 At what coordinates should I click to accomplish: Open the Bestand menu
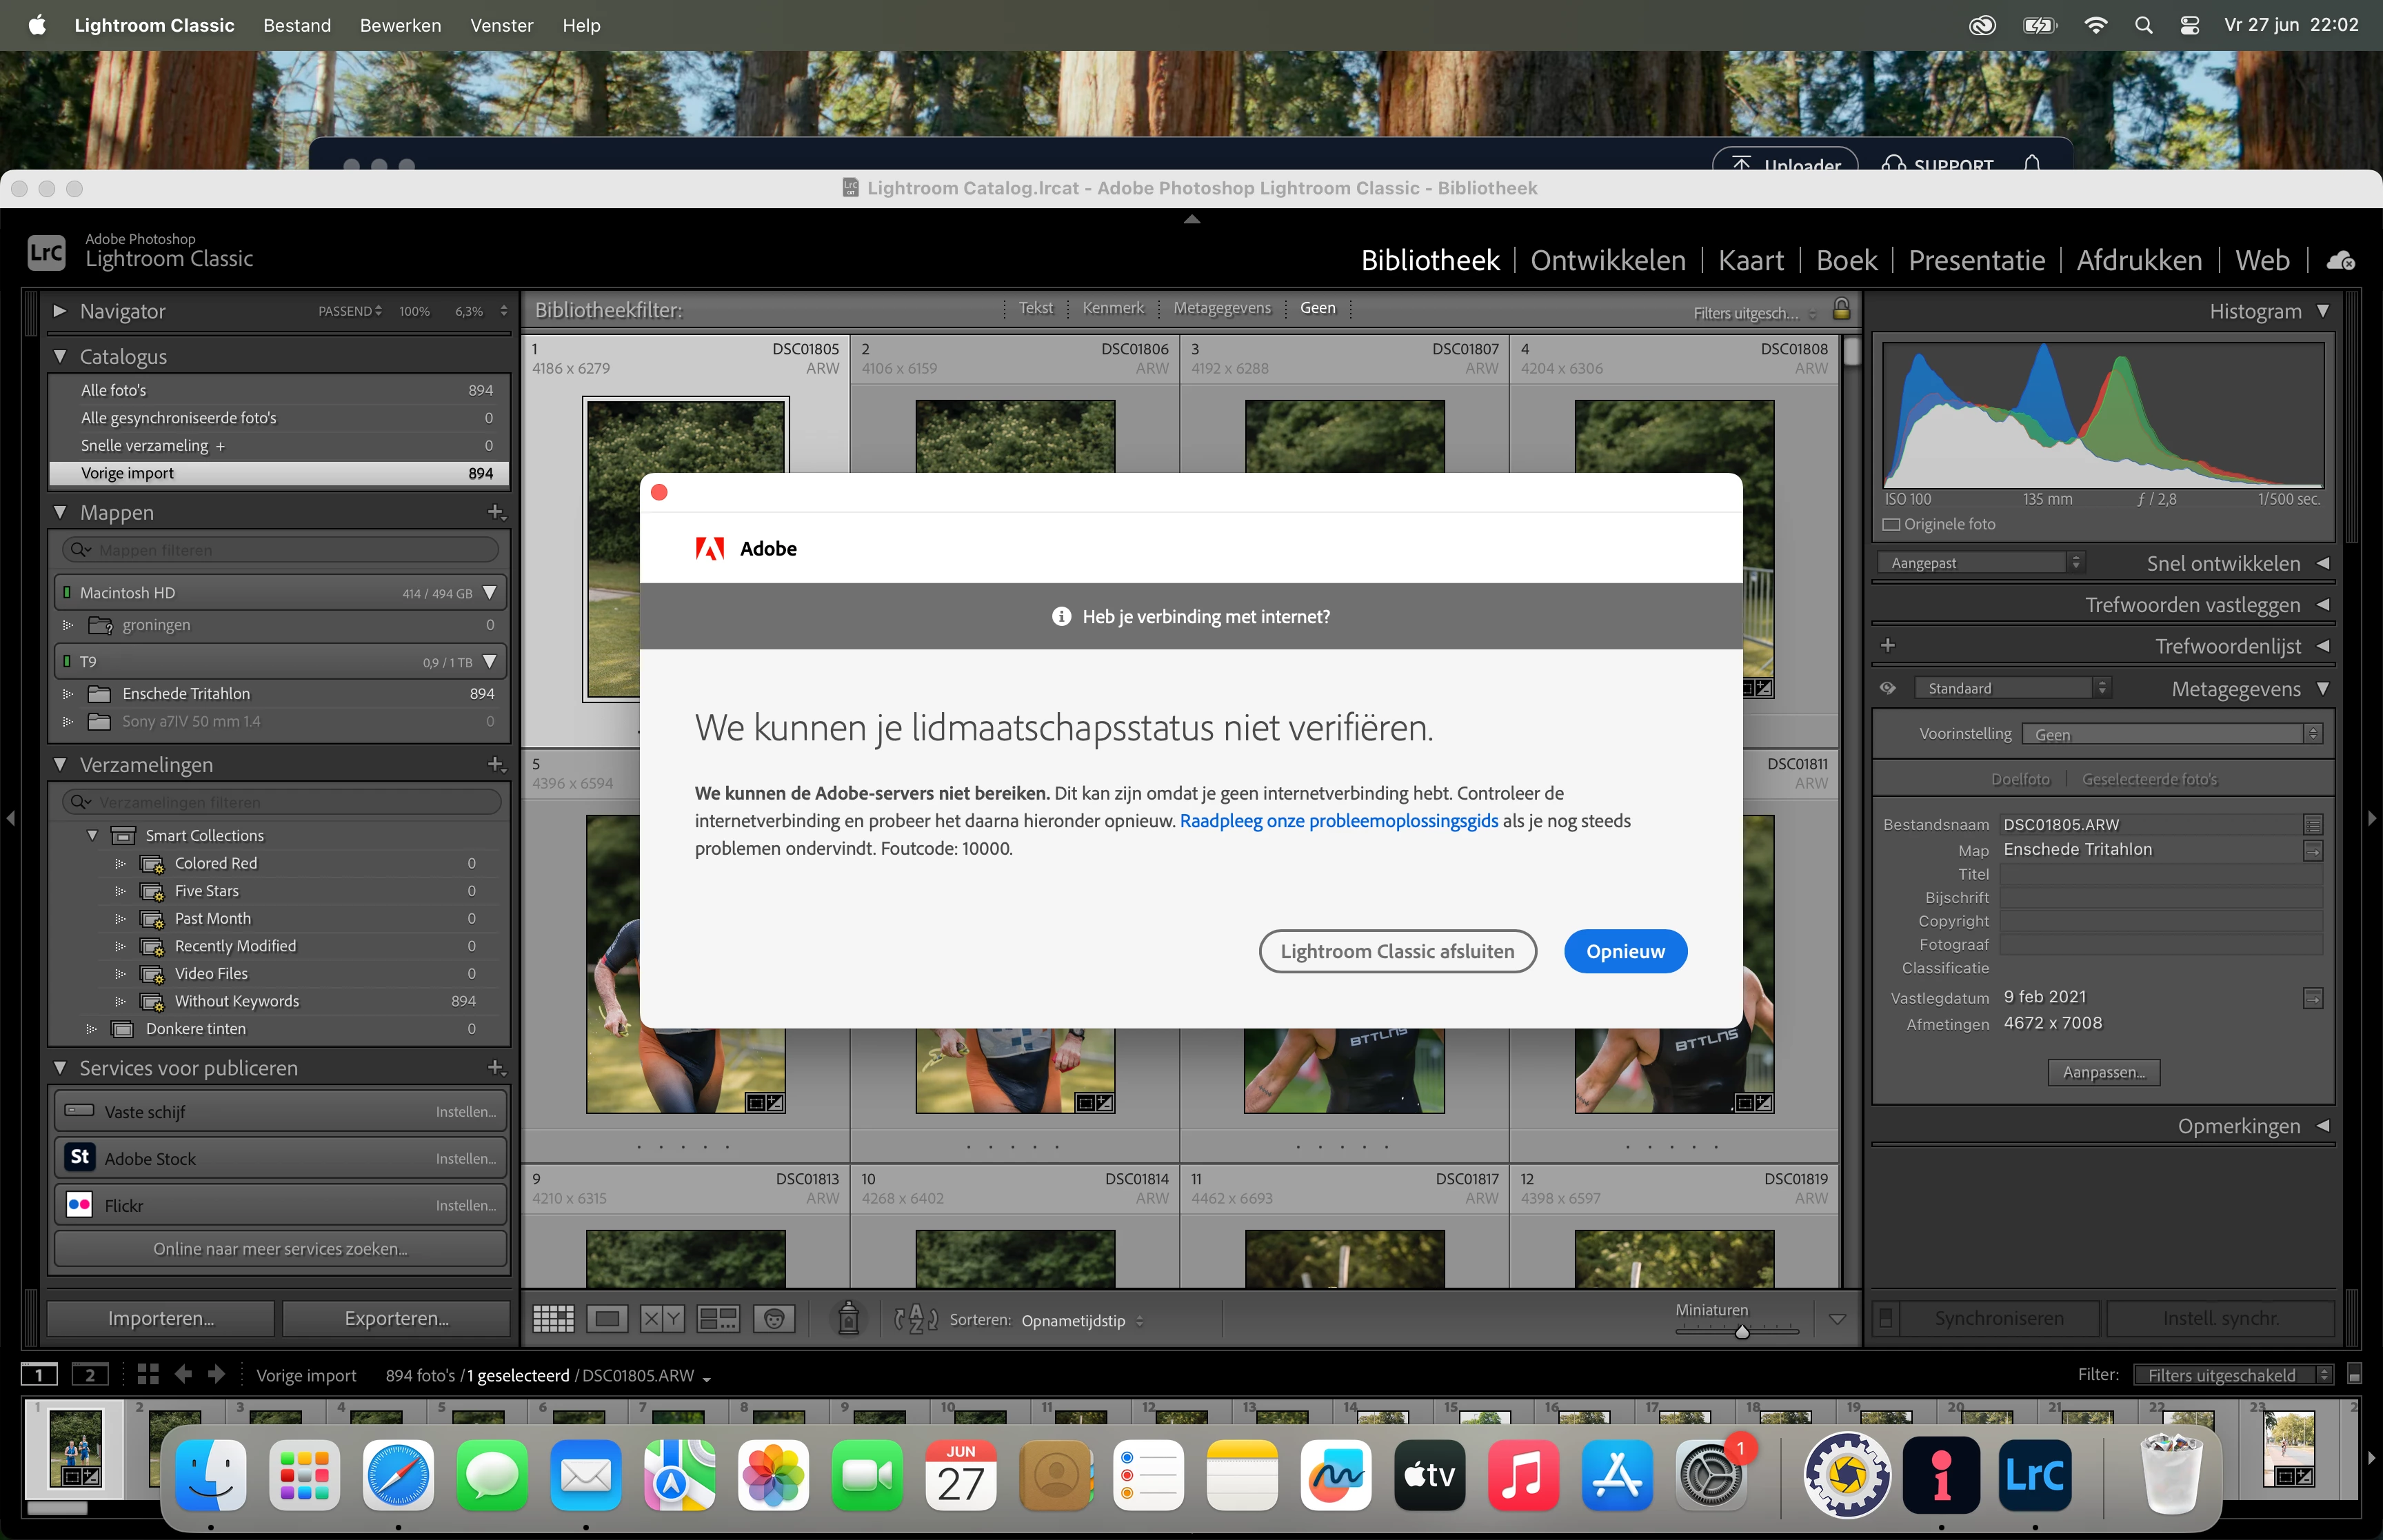coord(297,25)
